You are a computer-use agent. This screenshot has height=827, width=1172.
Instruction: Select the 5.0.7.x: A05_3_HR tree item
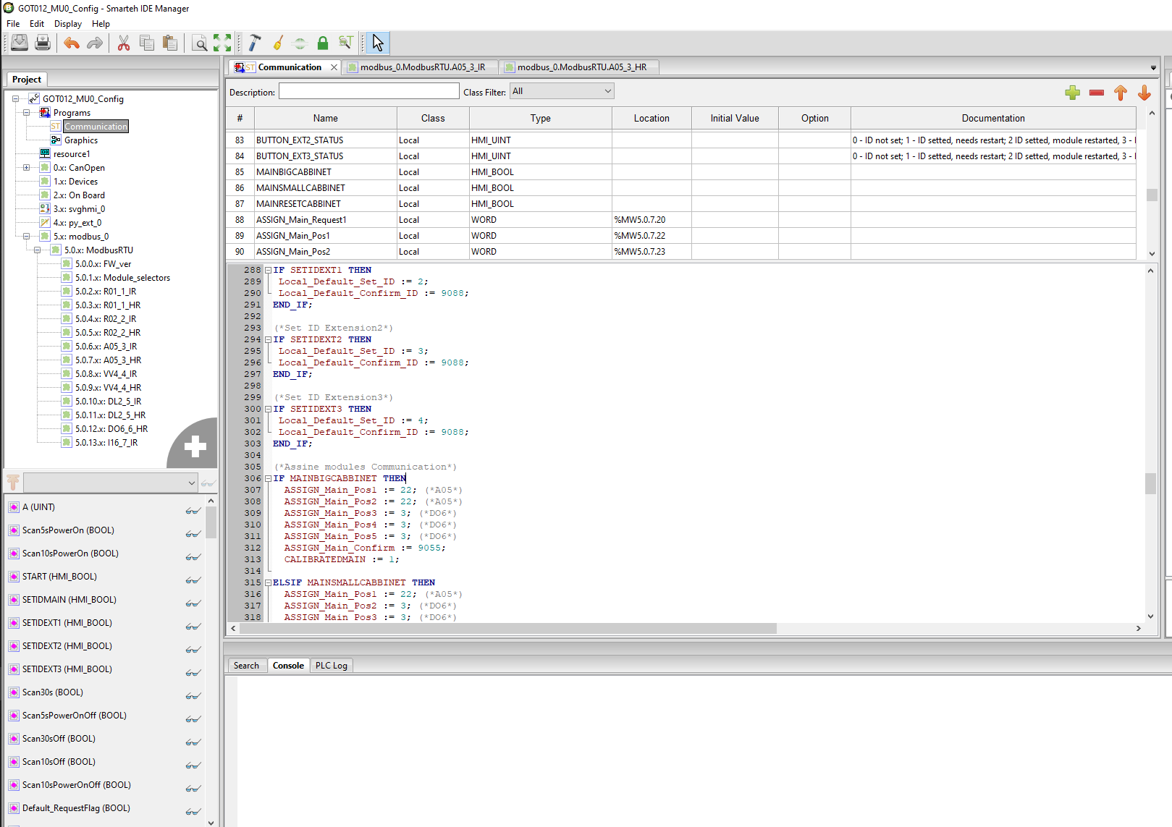[108, 360]
